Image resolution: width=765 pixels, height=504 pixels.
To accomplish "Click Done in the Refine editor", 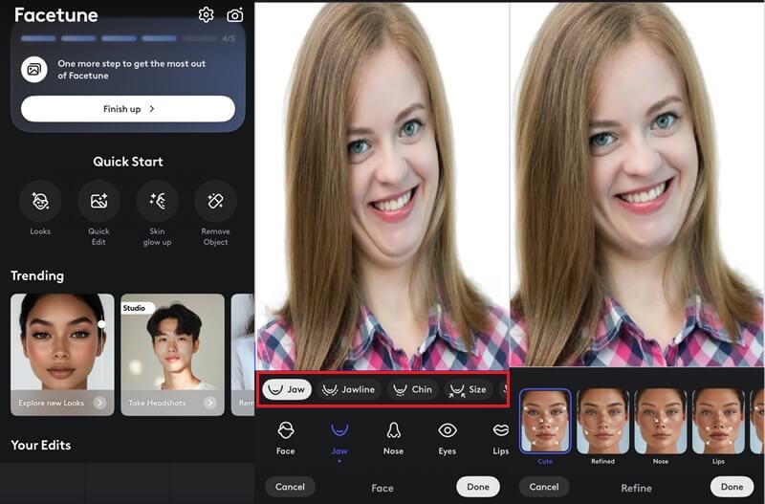I will [x=732, y=487].
